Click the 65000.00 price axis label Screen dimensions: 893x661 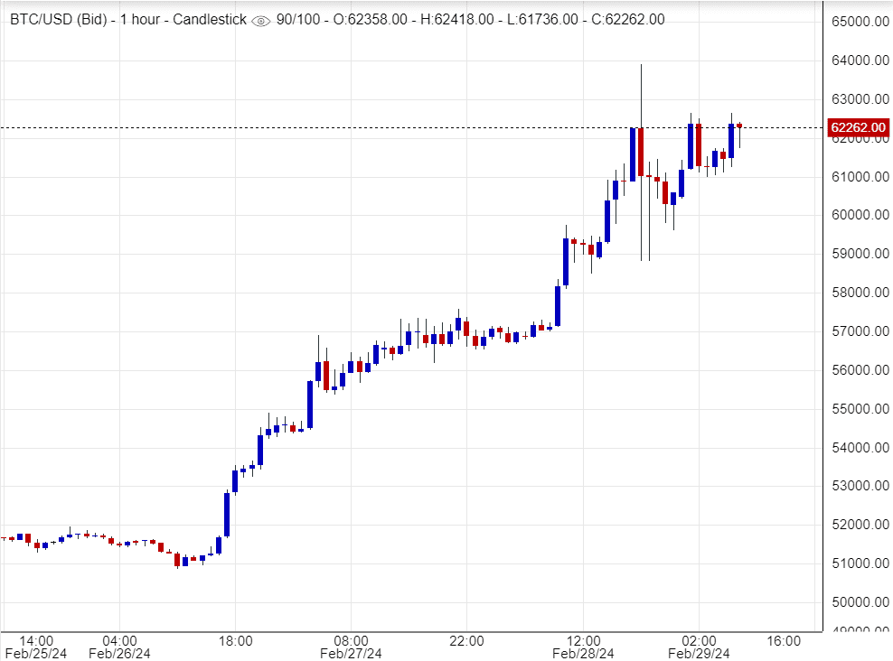859,22
